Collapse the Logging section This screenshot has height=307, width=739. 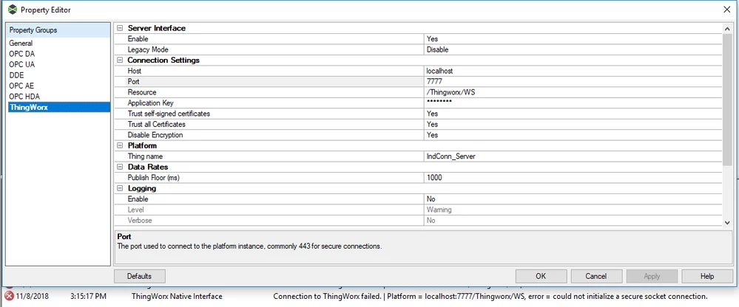pyautogui.click(x=120, y=188)
